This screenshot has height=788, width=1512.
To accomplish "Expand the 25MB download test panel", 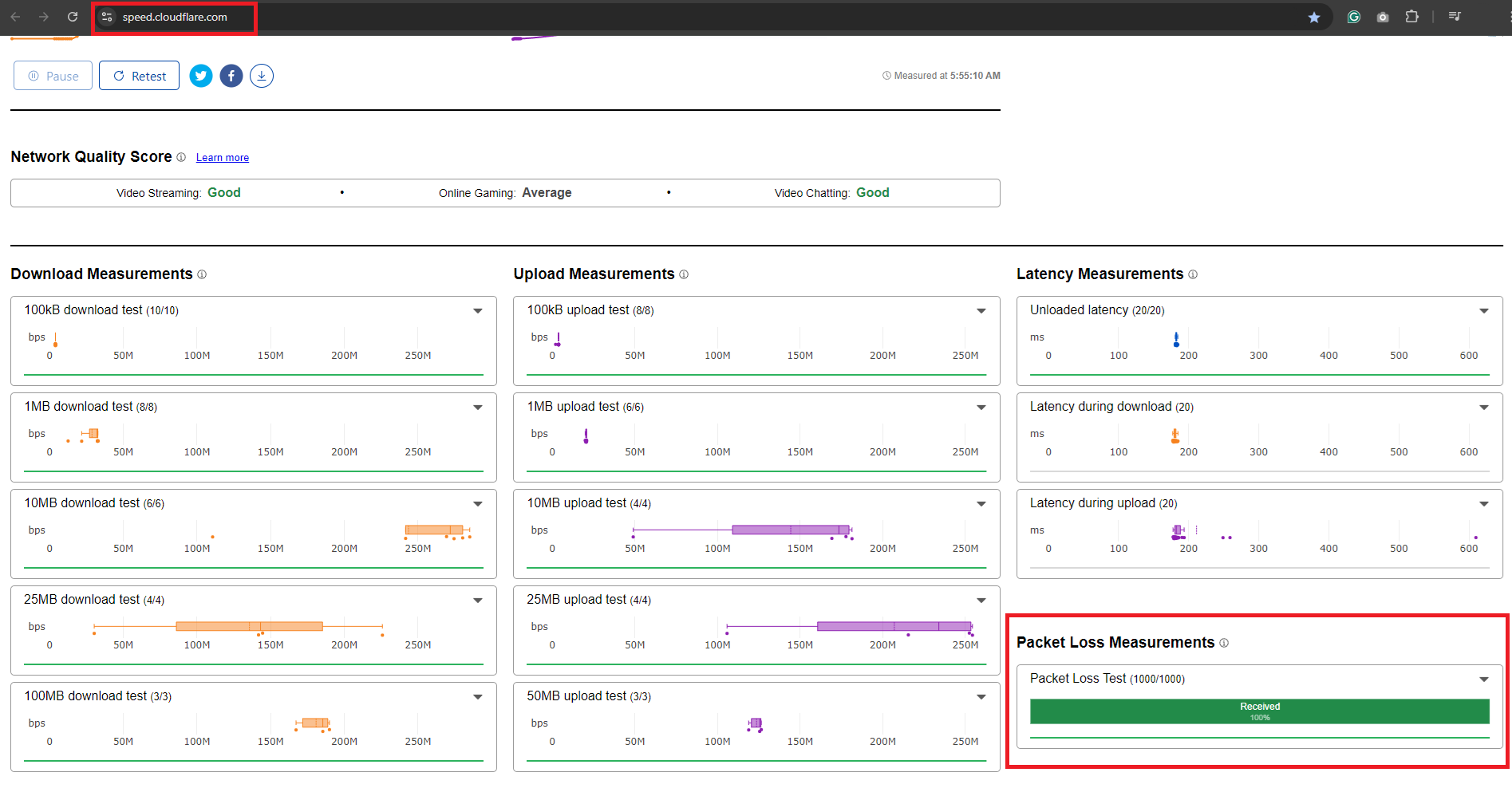I will (478, 601).
